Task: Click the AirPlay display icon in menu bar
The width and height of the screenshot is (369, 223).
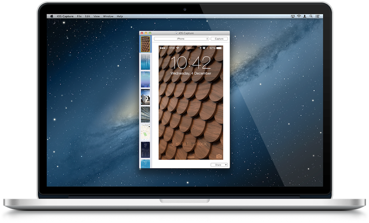Action: pyautogui.click(x=293, y=16)
